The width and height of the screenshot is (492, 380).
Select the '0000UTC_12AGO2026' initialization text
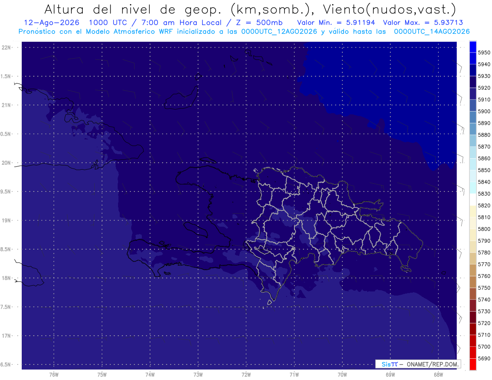(x=280, y=32)
